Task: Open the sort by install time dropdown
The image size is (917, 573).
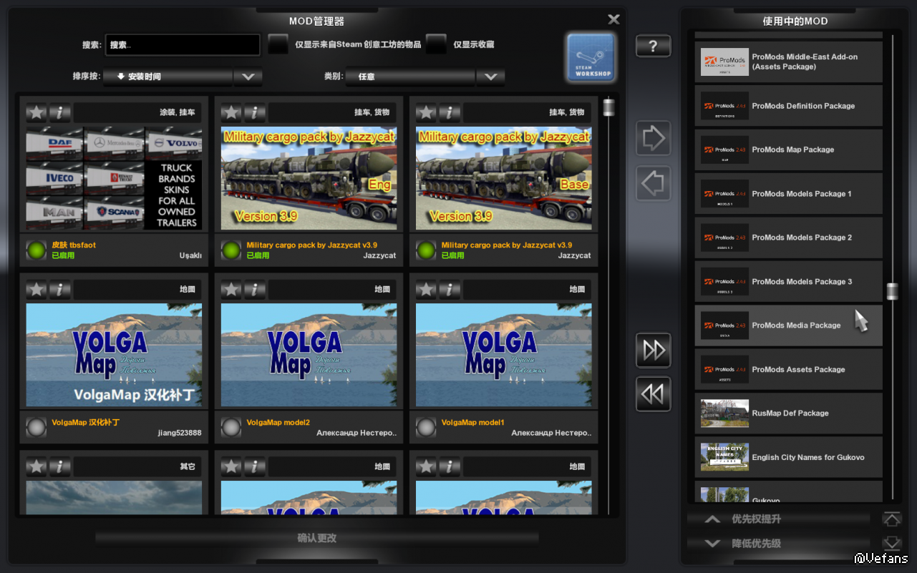Action: click(182, 77)
